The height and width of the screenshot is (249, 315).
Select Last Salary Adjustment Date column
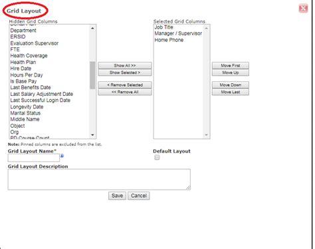[x=42, y=94]
